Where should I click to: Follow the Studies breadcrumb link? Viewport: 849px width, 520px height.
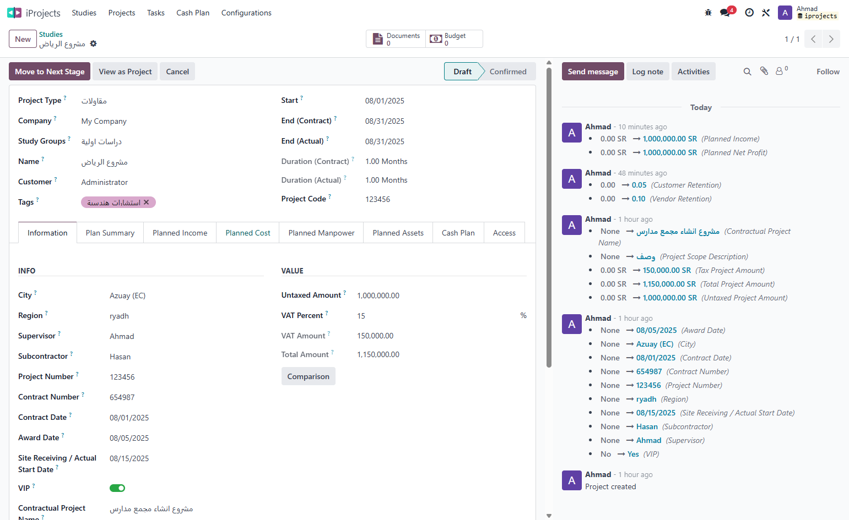(x=51, y=34)
